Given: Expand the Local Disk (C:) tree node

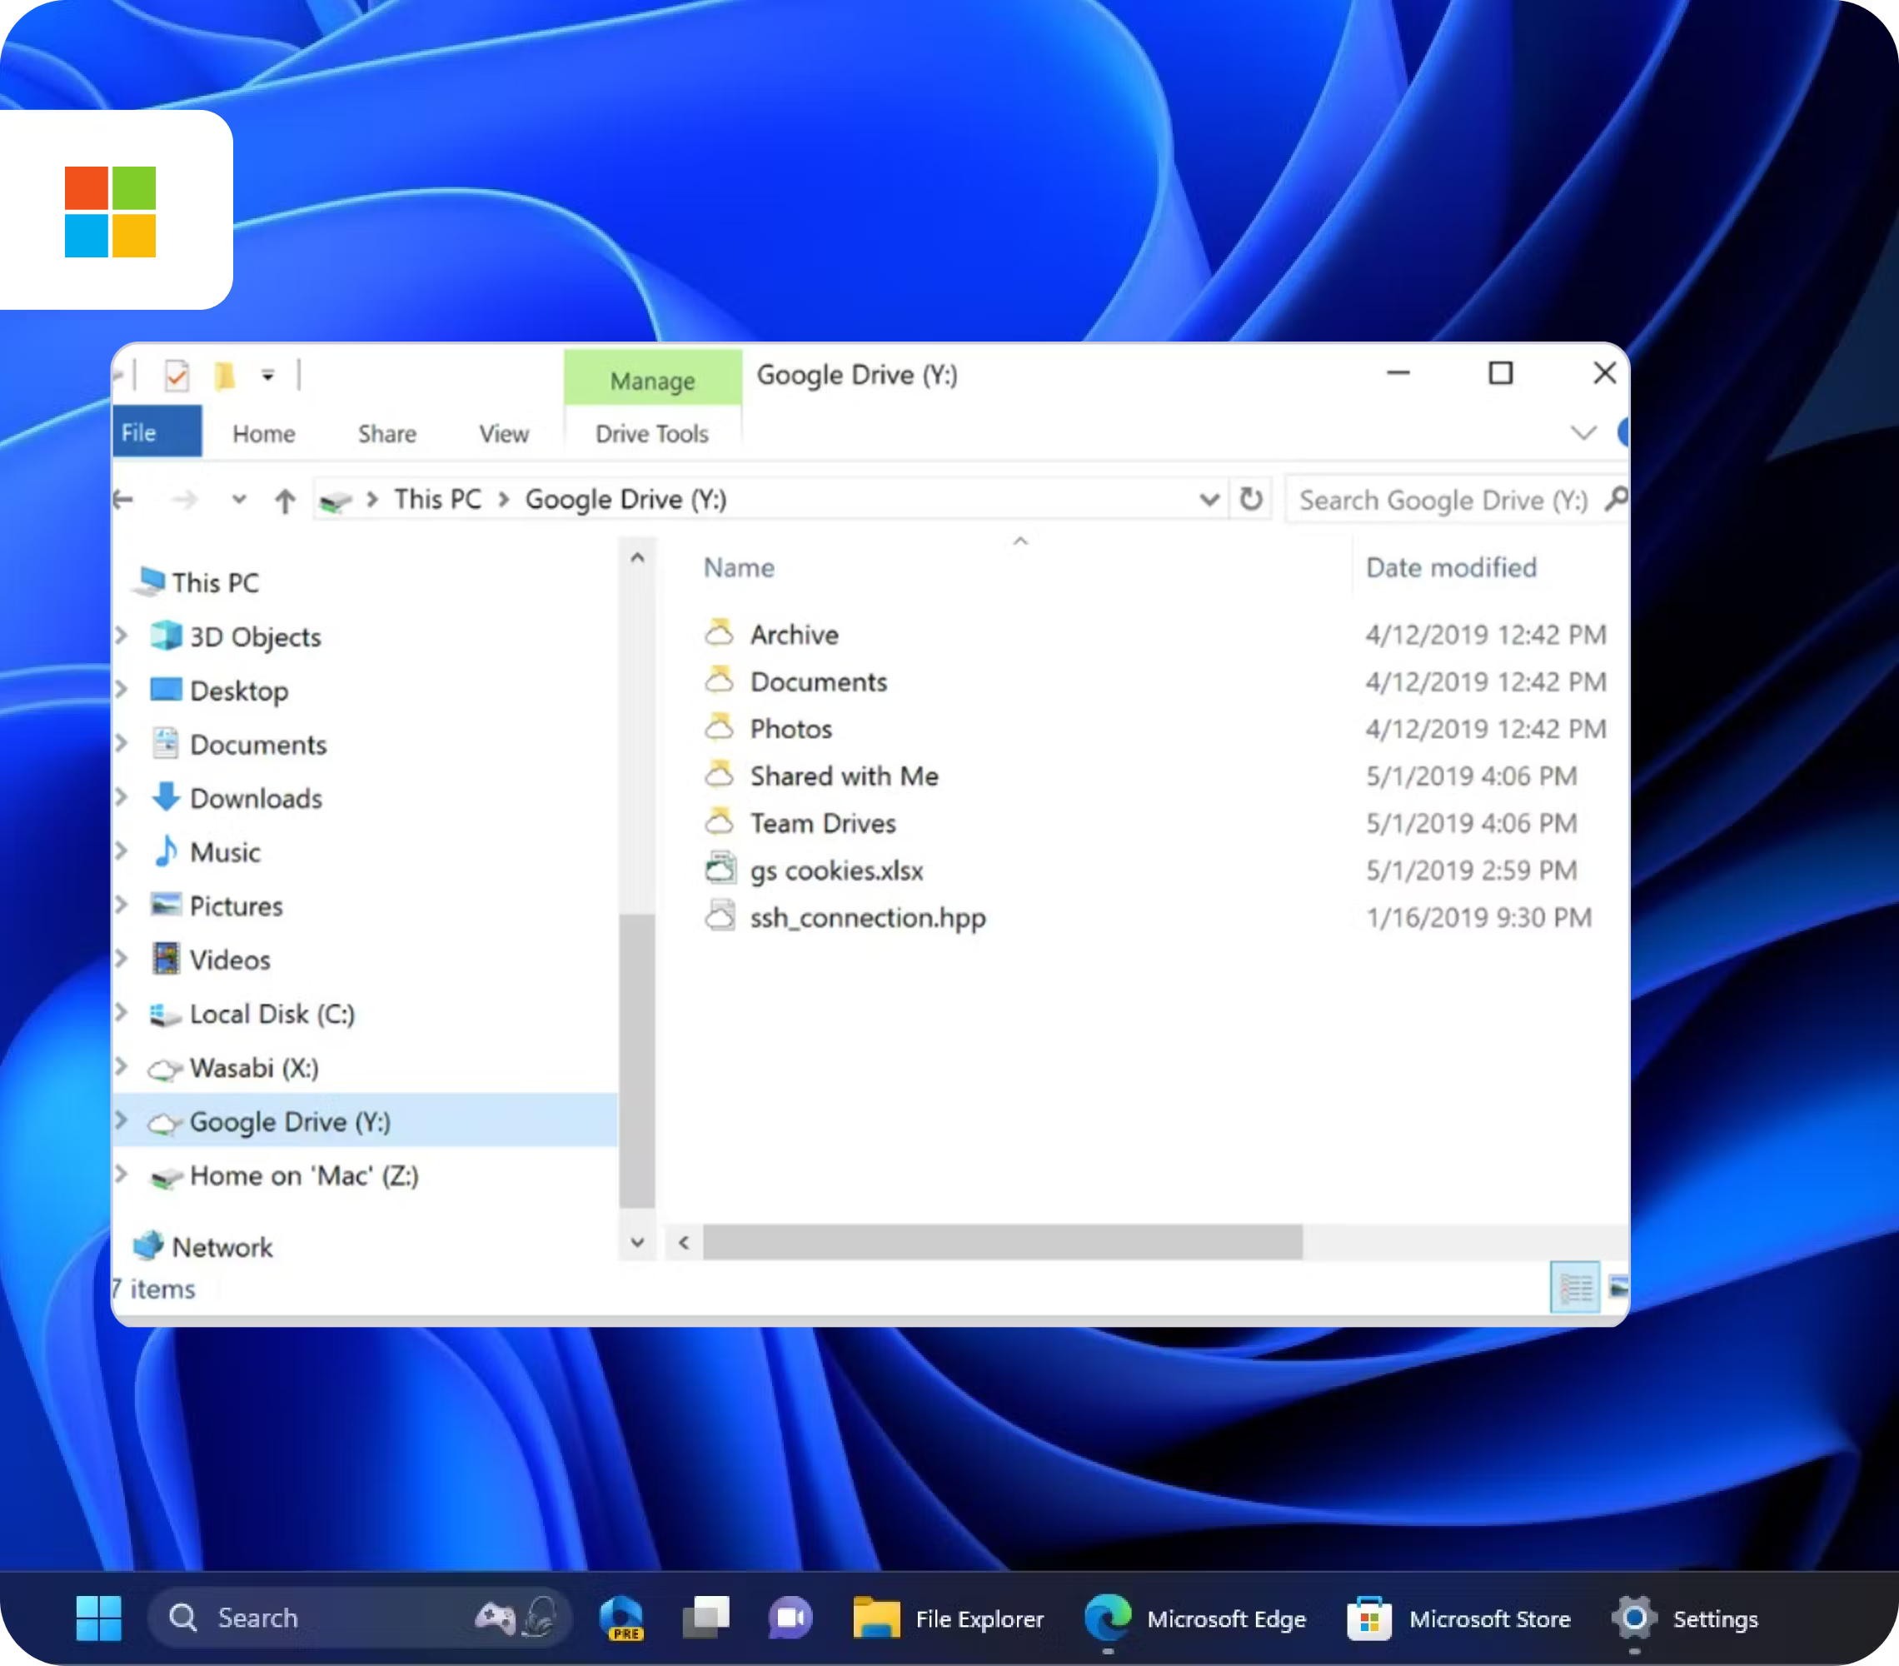Looking at the screenshot, I should pos(122,1014).
